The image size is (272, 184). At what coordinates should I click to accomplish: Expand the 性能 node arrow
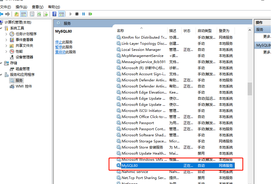[6, 51]
